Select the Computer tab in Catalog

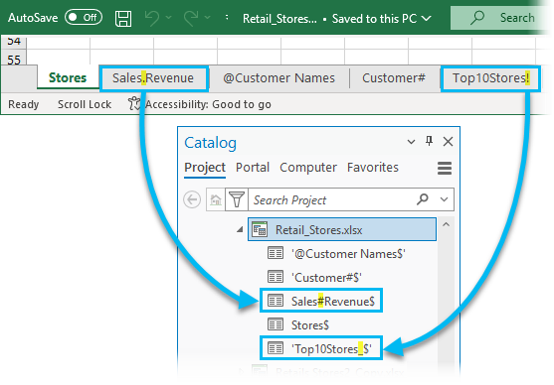pos(308,168)
